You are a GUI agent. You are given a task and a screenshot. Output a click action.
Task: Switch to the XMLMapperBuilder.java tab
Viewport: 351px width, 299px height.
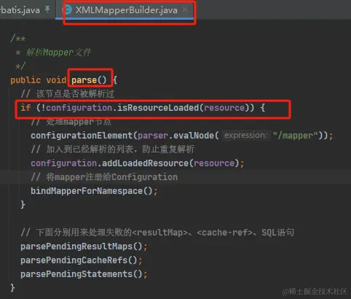point(126,10)
